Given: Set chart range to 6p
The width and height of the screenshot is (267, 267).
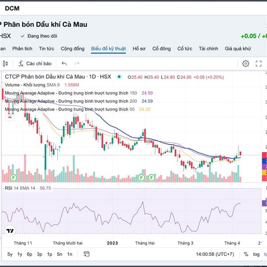Looking at the screenshot, I should [x=29, y=254].
